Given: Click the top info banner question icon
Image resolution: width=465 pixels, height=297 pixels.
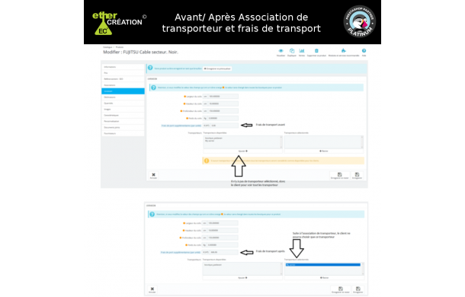Looking at the screenshot, I should [x=150, y=68].
